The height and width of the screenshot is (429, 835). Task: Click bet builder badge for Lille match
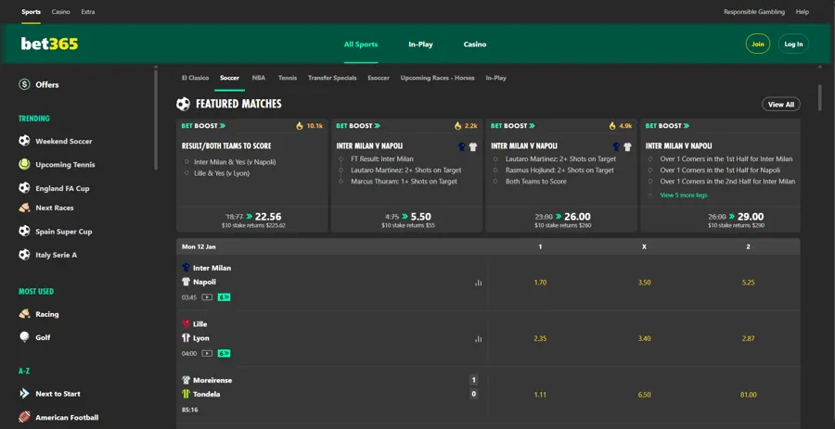pos(224,353)
